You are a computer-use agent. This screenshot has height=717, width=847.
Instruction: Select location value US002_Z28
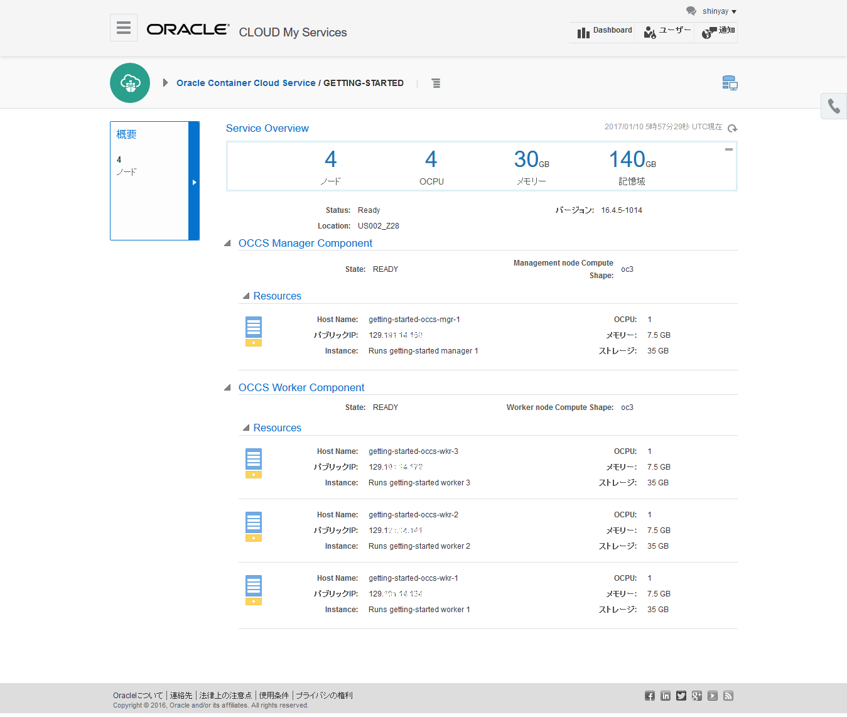click(x=379, y=226)
